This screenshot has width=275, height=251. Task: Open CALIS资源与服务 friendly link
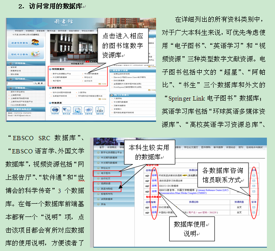pyautogui.click(x=18, y=105)
